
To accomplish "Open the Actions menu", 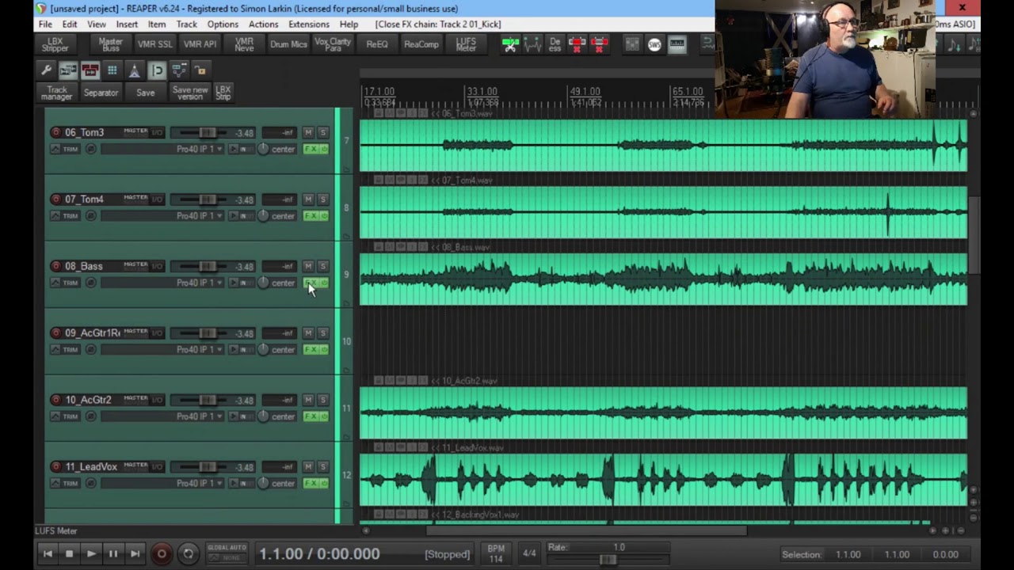I will pyautogui.click(x=263, y=24).
